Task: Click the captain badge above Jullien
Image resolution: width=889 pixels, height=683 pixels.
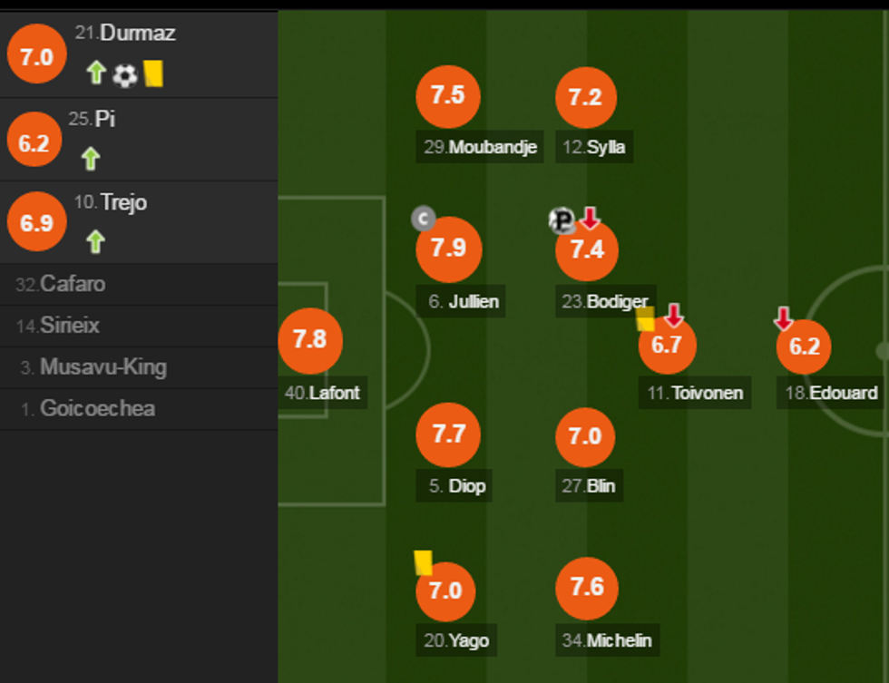Action: tap(423, 219)
